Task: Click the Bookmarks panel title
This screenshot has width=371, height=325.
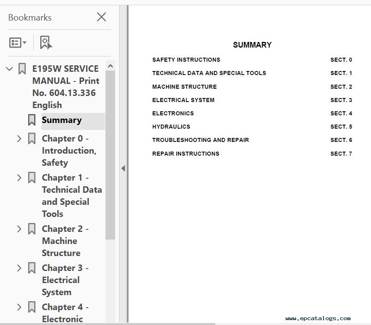Action: (30, 18)
